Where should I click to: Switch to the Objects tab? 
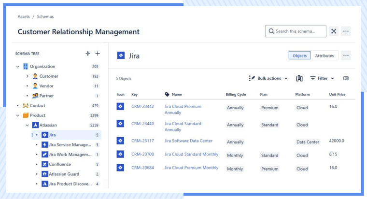[x=299, y=56]
